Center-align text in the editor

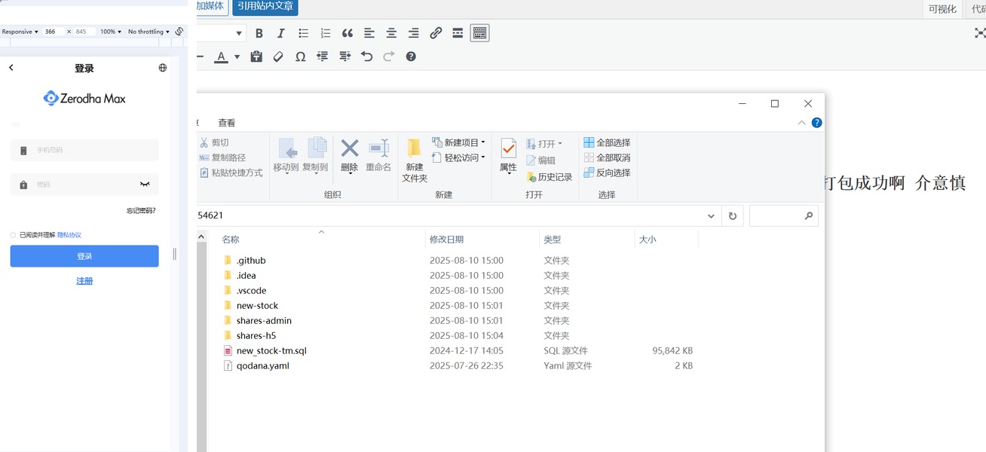tap(392, 33)
